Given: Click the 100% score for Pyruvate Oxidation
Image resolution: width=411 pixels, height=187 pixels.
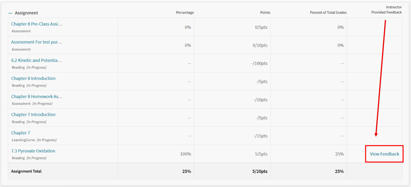Looking at the screenshot, I should (x=186, y=154).
